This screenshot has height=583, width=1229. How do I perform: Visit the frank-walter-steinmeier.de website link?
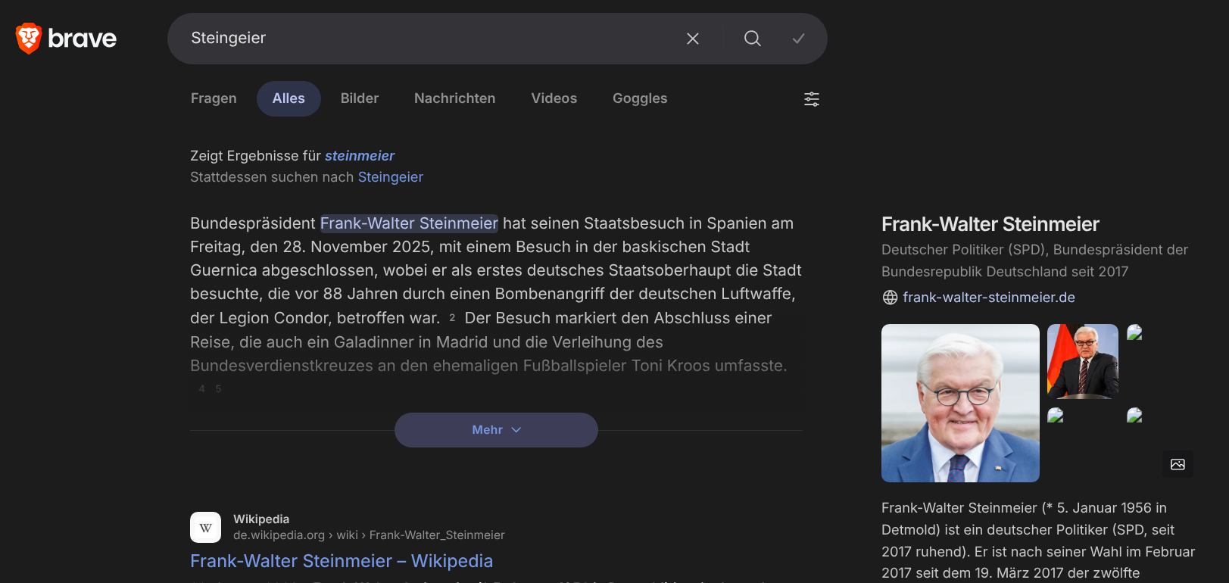click(988, 298)
